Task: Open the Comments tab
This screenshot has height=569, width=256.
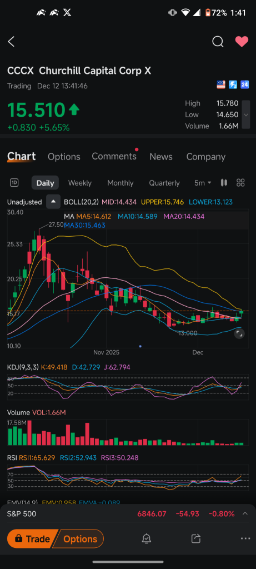Action: pos(114,156)
